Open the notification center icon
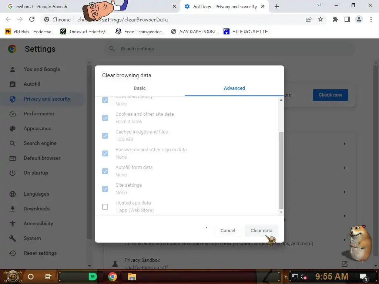379x284 pixels. [x=364, y=277]
